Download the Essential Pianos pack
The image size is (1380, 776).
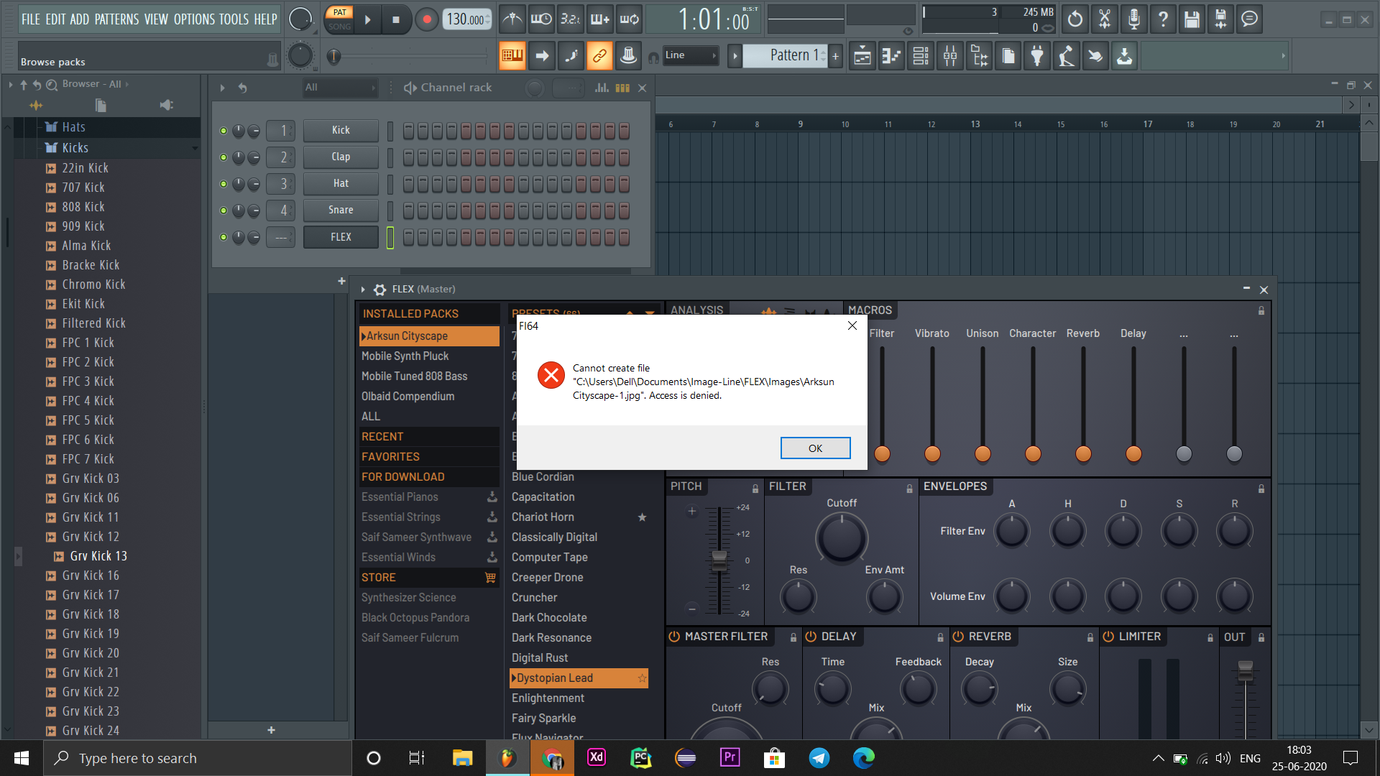coord(492,496)
